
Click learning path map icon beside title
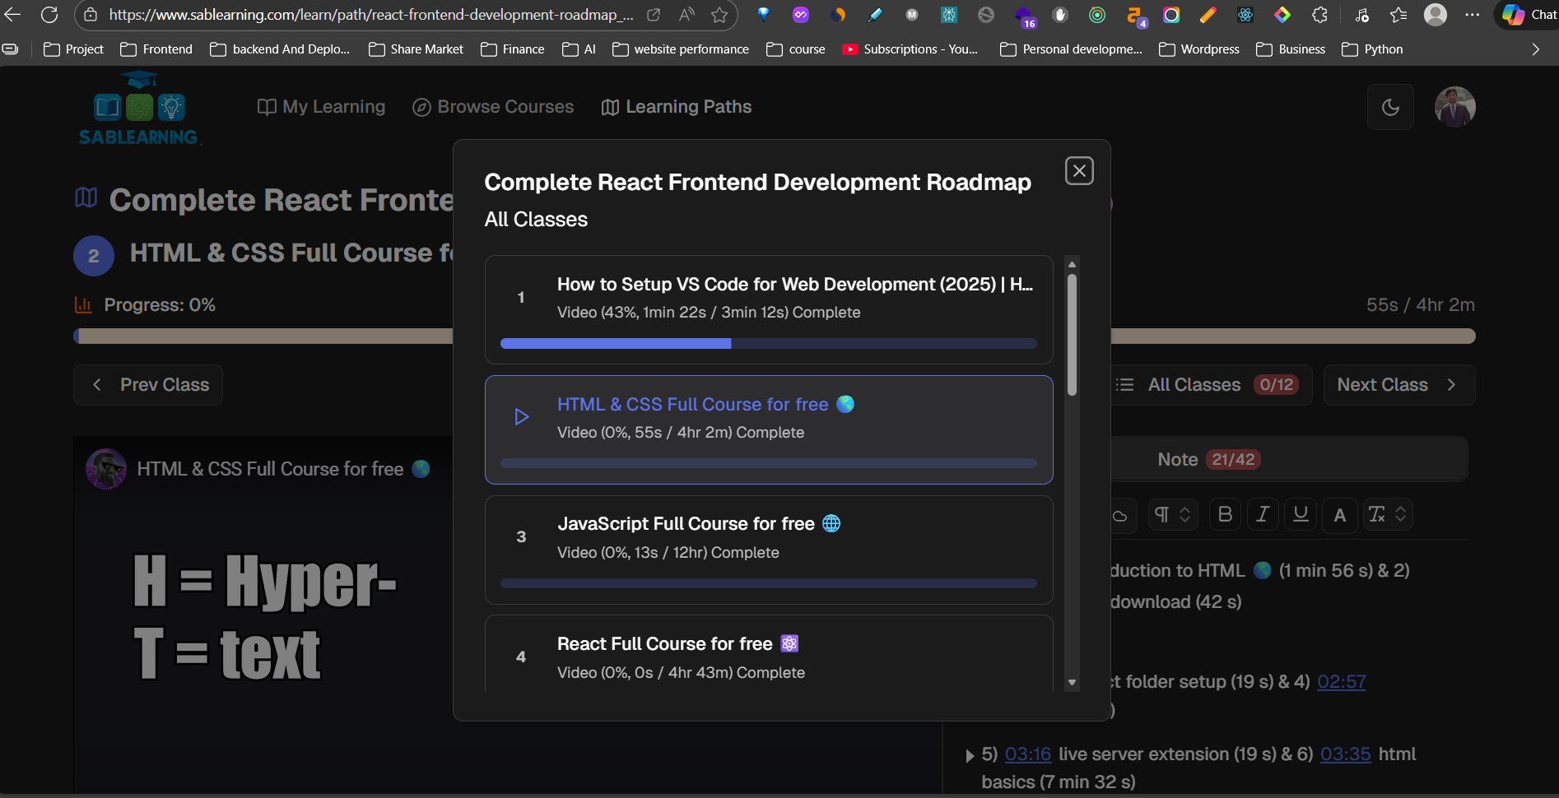[x=86, y=197]
